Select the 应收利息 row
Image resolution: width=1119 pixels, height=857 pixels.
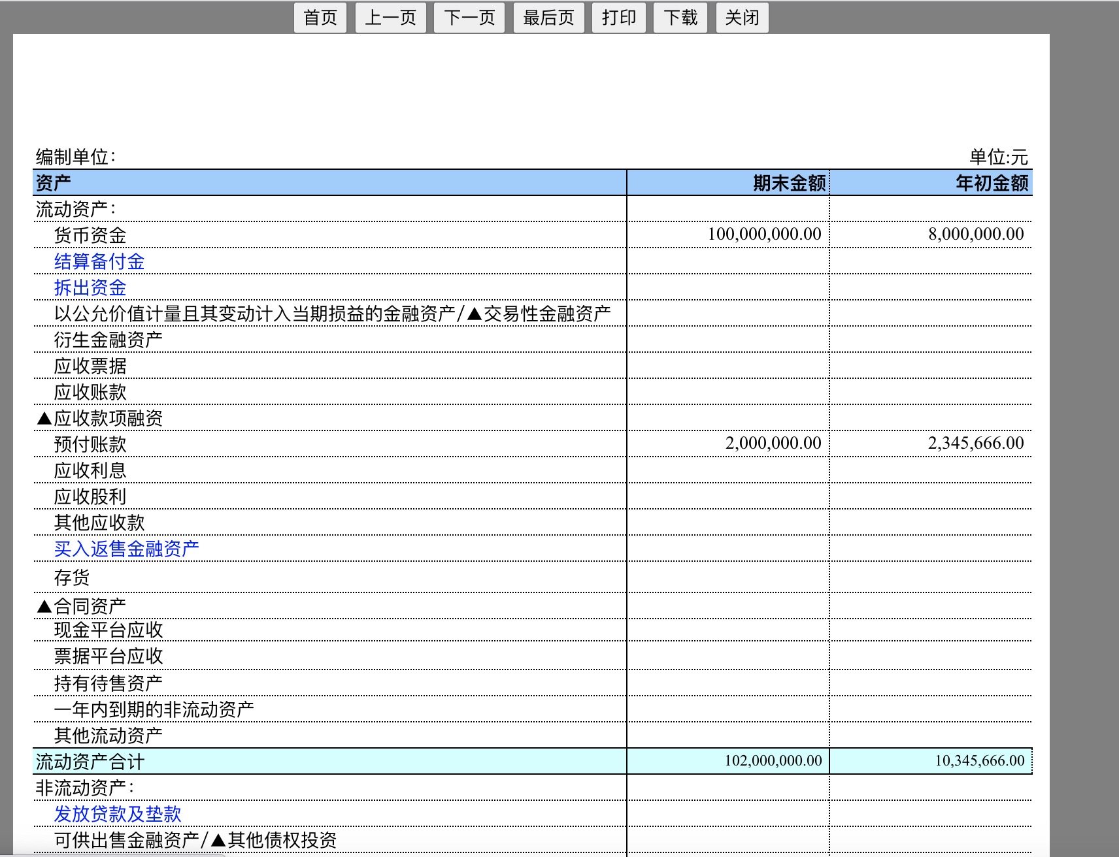[533, 470]
